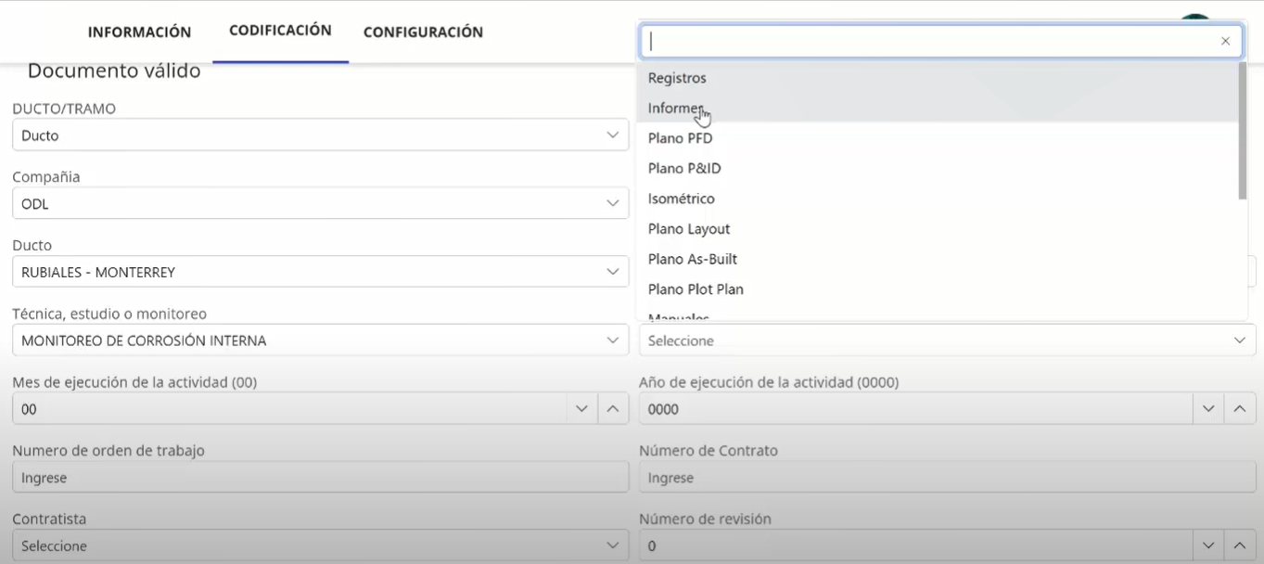Click the dropdown list scrollbar
The image size is (1264, 564).
(x=1243, y=130)
